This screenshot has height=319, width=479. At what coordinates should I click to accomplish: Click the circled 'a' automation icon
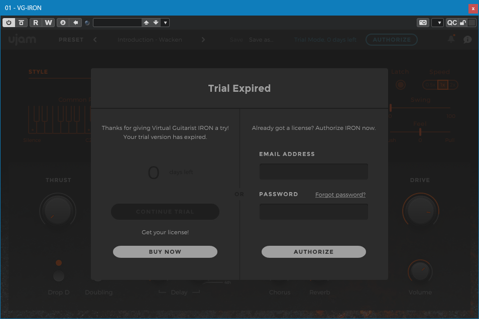point(63,23)
